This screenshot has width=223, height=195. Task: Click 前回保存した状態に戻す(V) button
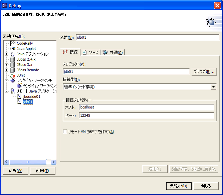pyautogui.click(x=194, y=169)
